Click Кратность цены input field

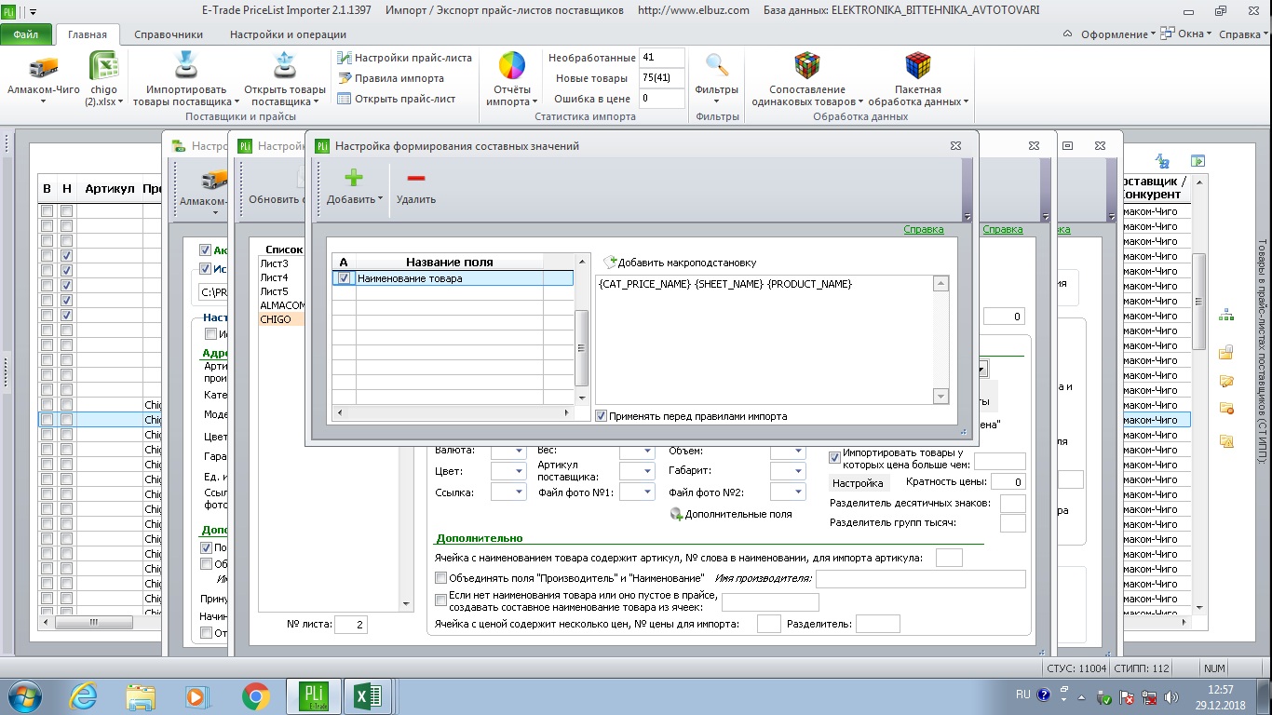point(1008,481)
